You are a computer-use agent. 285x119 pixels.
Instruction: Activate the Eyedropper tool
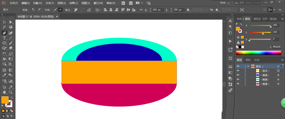[5, 75]
